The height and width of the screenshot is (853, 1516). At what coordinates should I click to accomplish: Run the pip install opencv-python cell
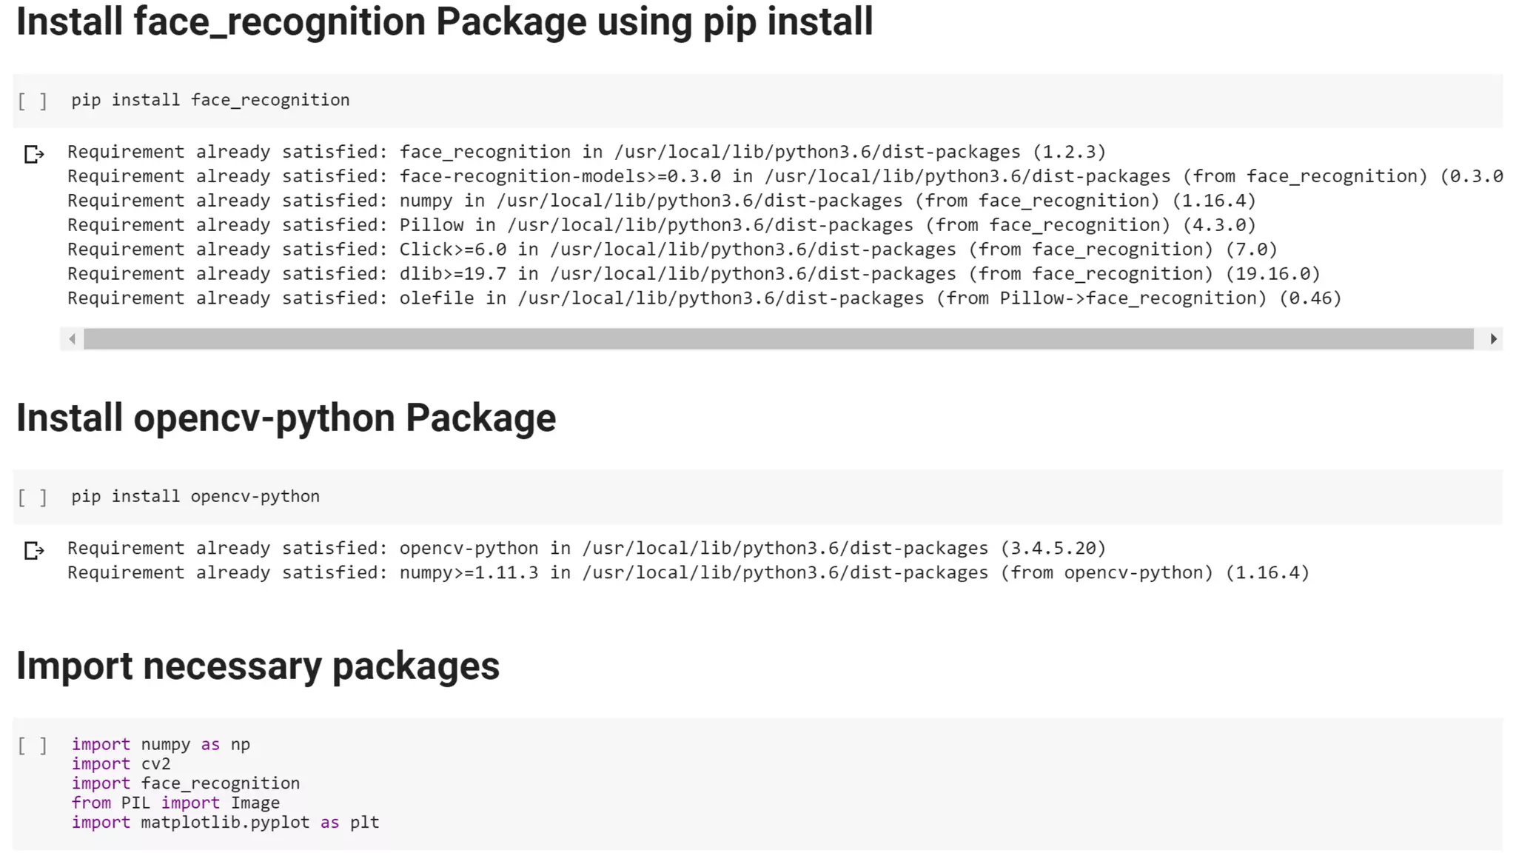pos(33,497)
